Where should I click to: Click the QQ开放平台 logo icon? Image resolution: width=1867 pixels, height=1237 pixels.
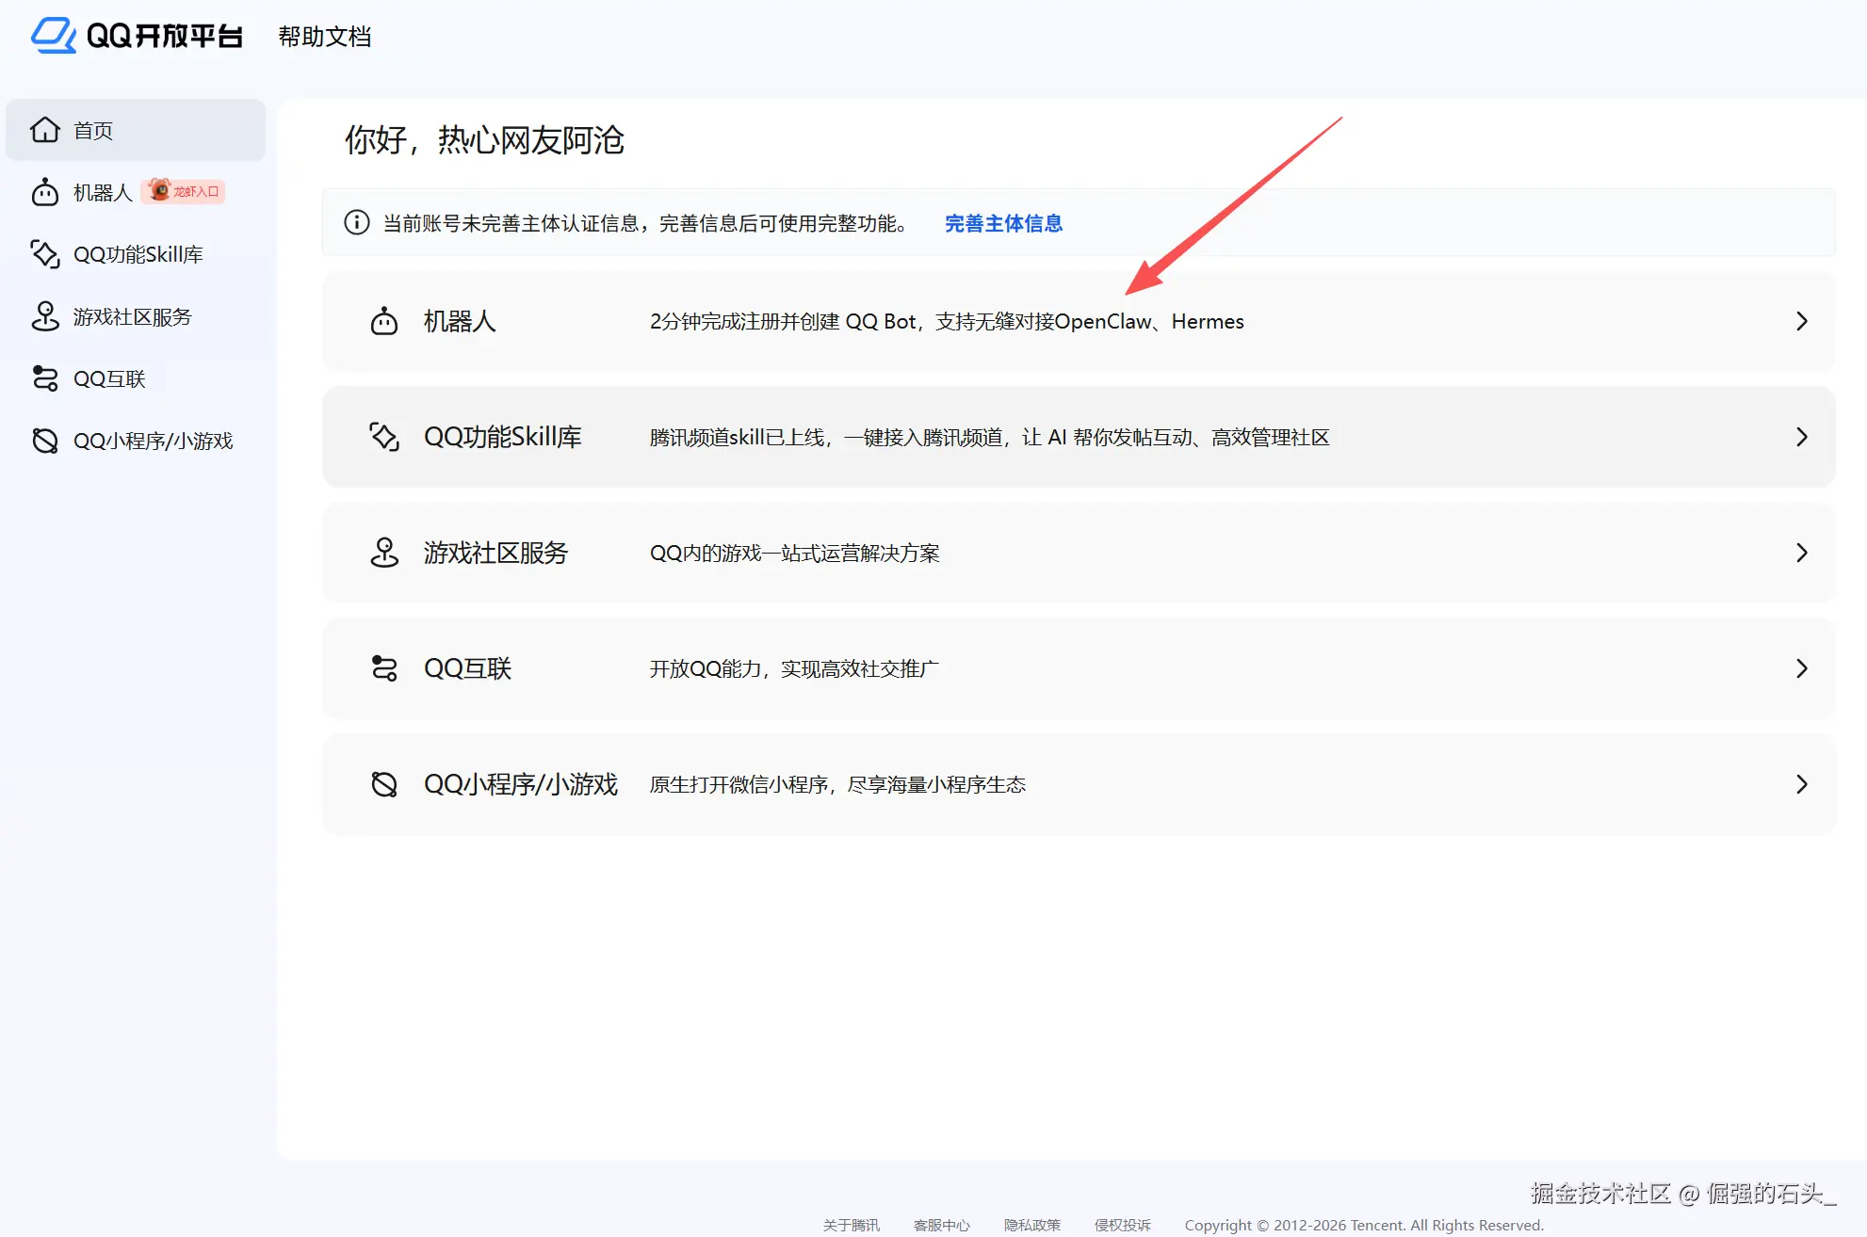pos(54,36)
